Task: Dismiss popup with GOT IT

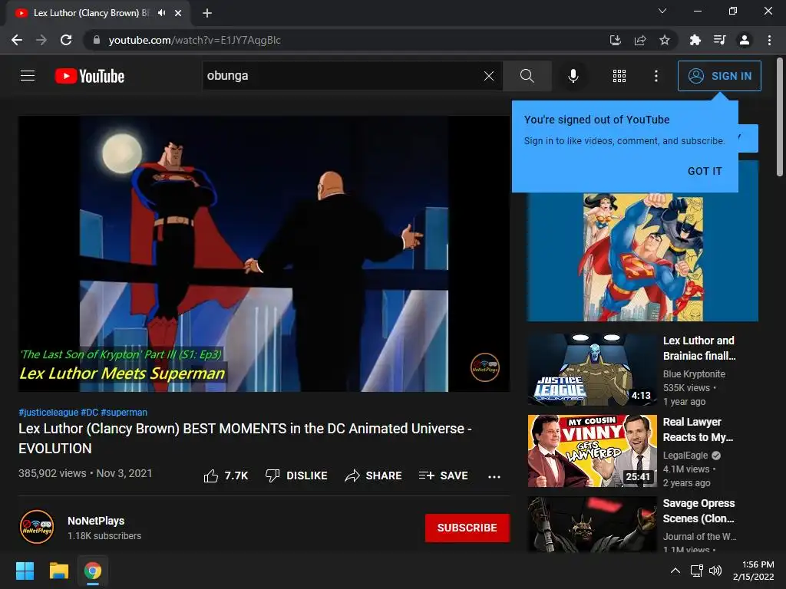Action: [x=705, y=171]
